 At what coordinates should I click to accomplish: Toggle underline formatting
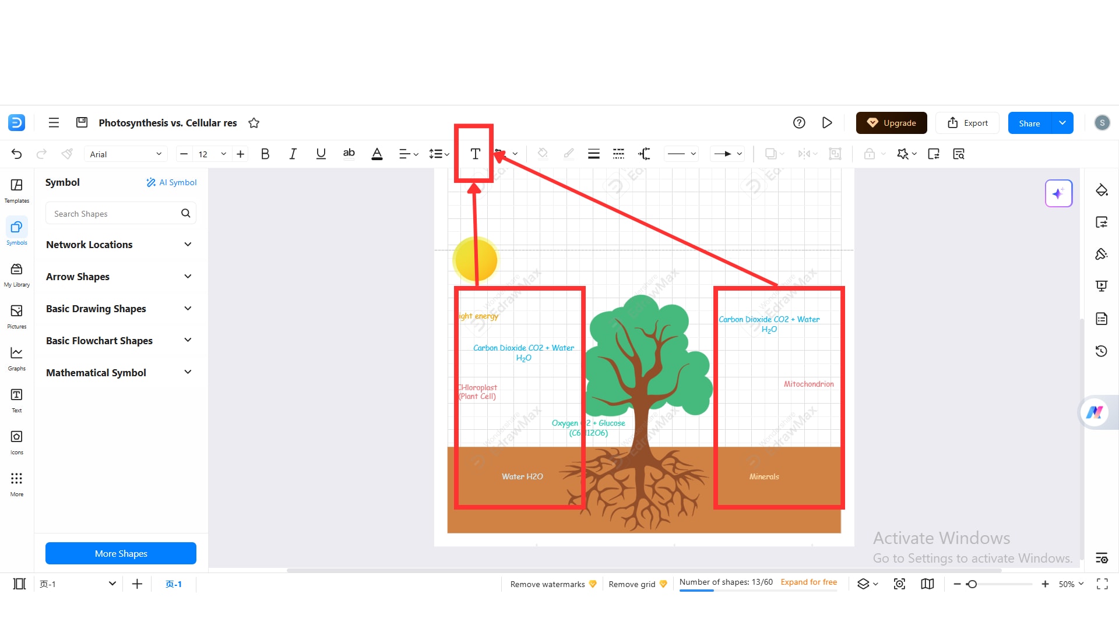[x=321, y=154]
